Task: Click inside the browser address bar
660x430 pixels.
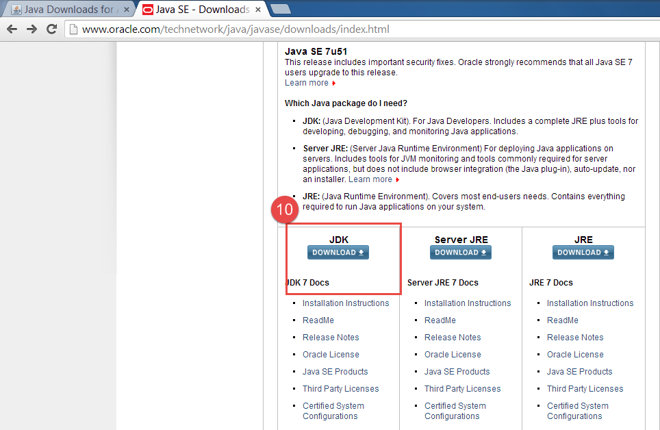Action: [274, 29]
